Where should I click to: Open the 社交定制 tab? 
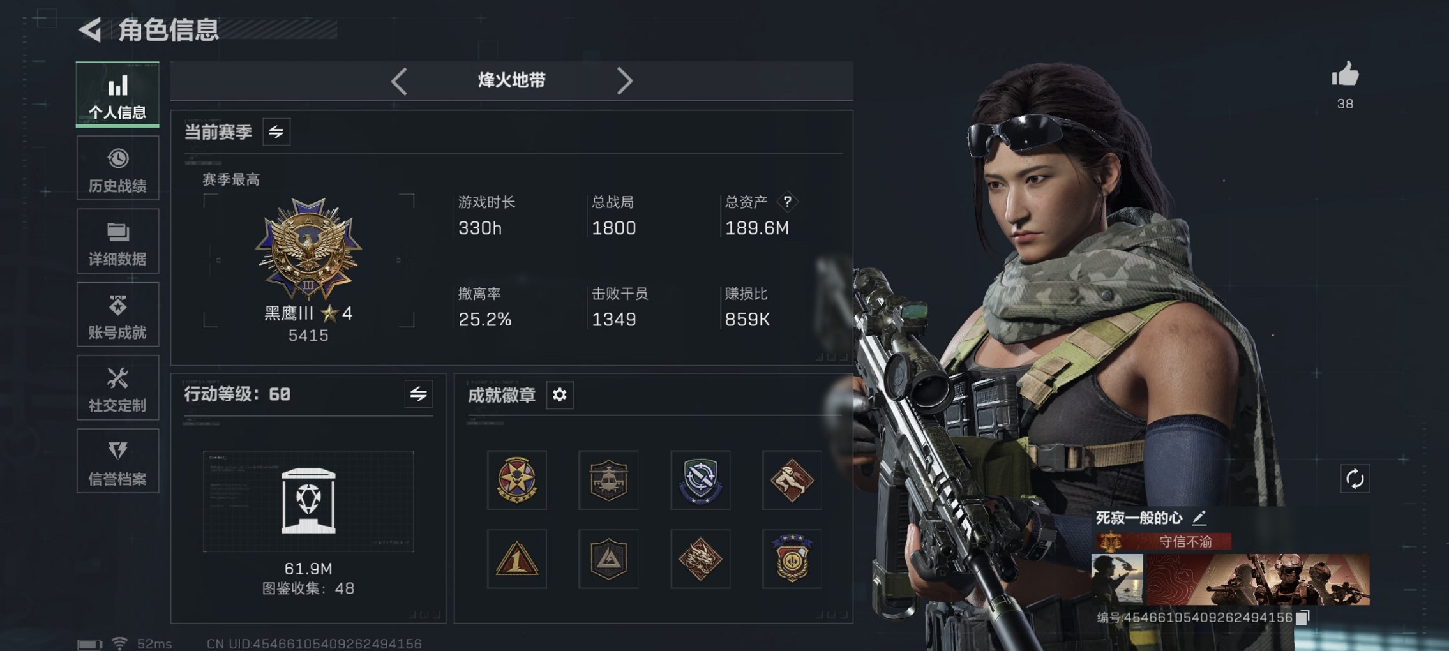tap(118, 388)
